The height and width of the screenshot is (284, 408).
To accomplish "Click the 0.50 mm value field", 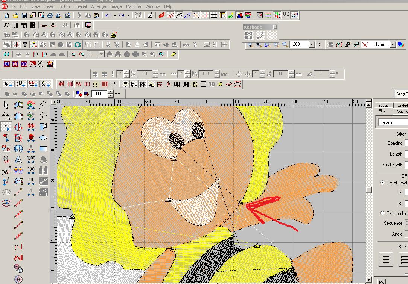I will tap(99, 94).
